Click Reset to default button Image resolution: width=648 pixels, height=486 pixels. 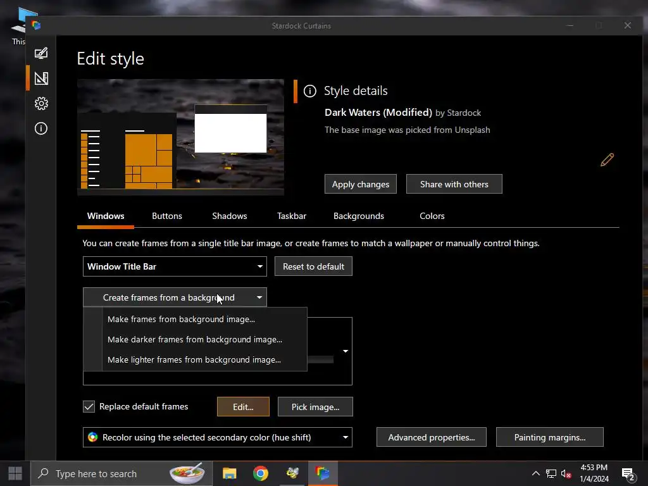(313, 266)
